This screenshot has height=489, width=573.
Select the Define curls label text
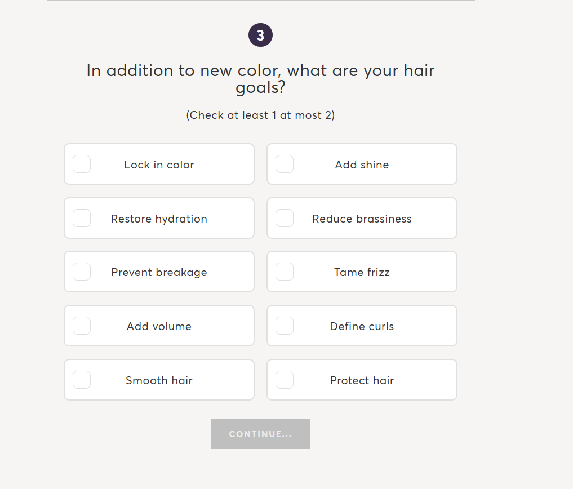pos(362,326)
